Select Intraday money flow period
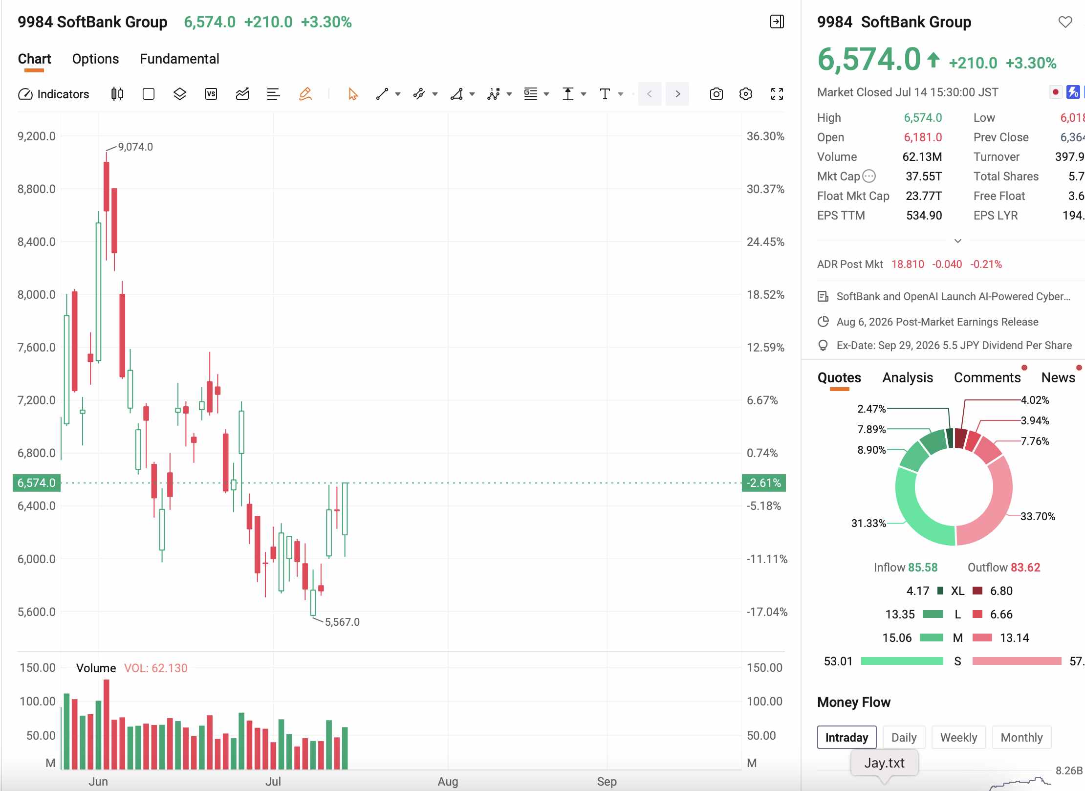The height and width of the screenshot is (791, 1085). pyautogui.click(x=846, y=737)
